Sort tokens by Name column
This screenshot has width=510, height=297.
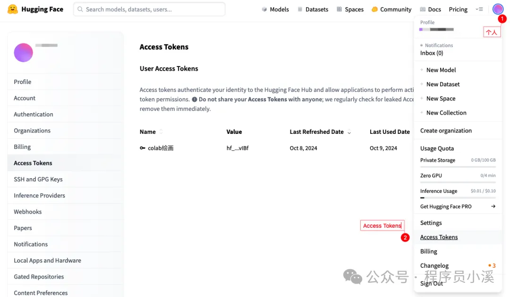click(x=151, y=132)
